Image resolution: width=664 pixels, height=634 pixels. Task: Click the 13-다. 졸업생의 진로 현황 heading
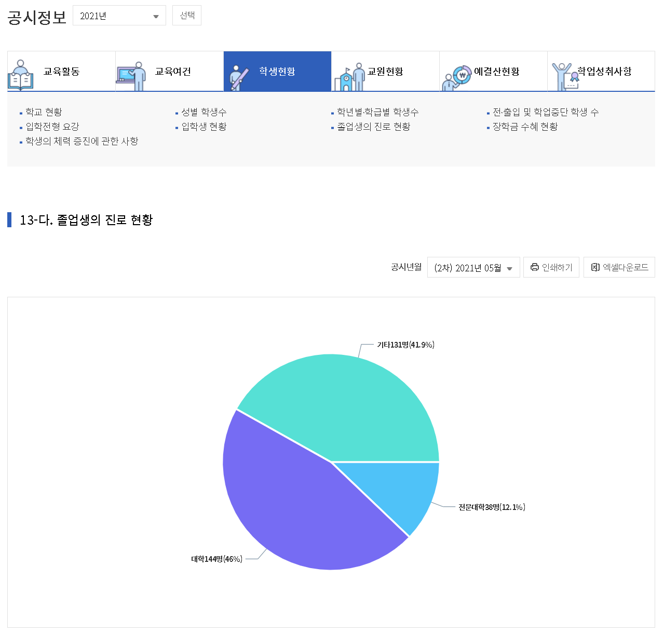tap(86, 220)
